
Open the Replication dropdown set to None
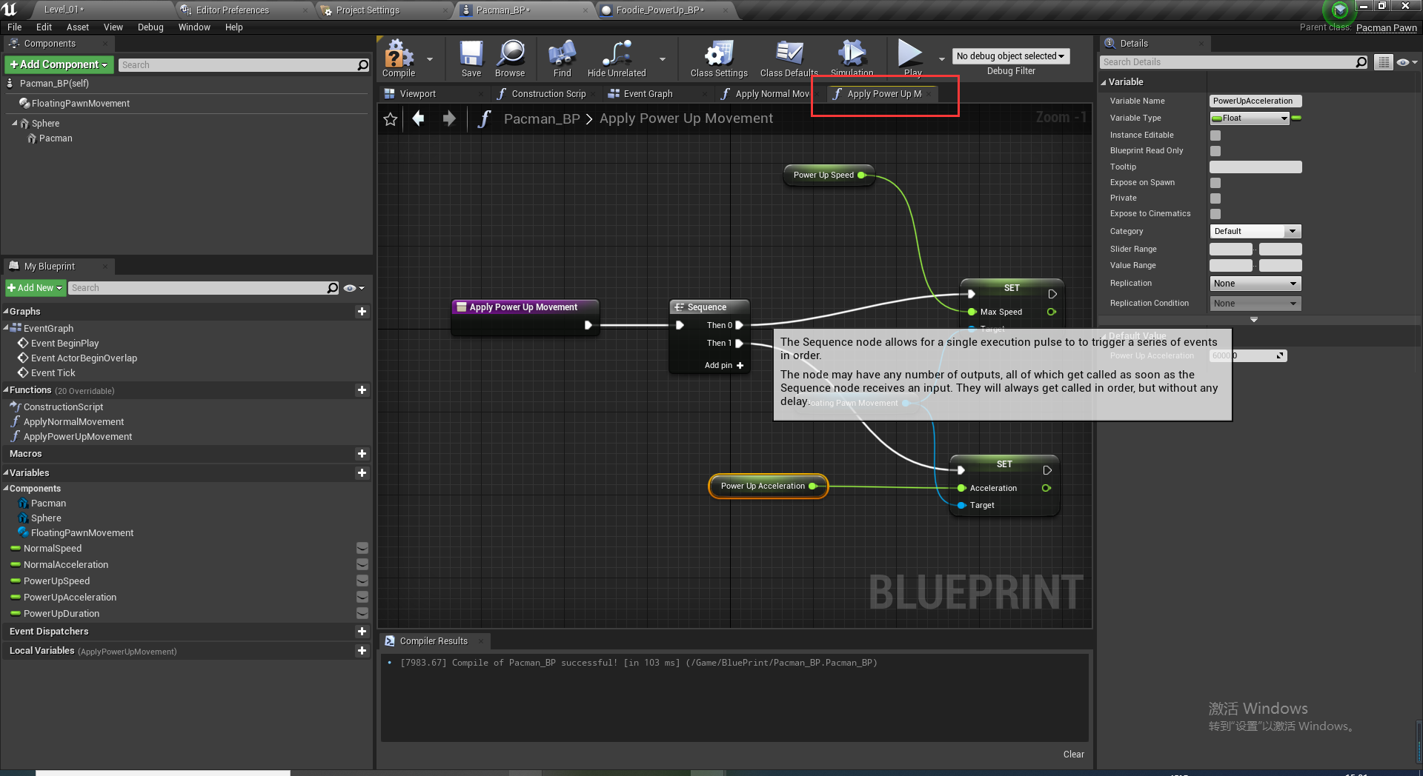(x=1255, y=283)
